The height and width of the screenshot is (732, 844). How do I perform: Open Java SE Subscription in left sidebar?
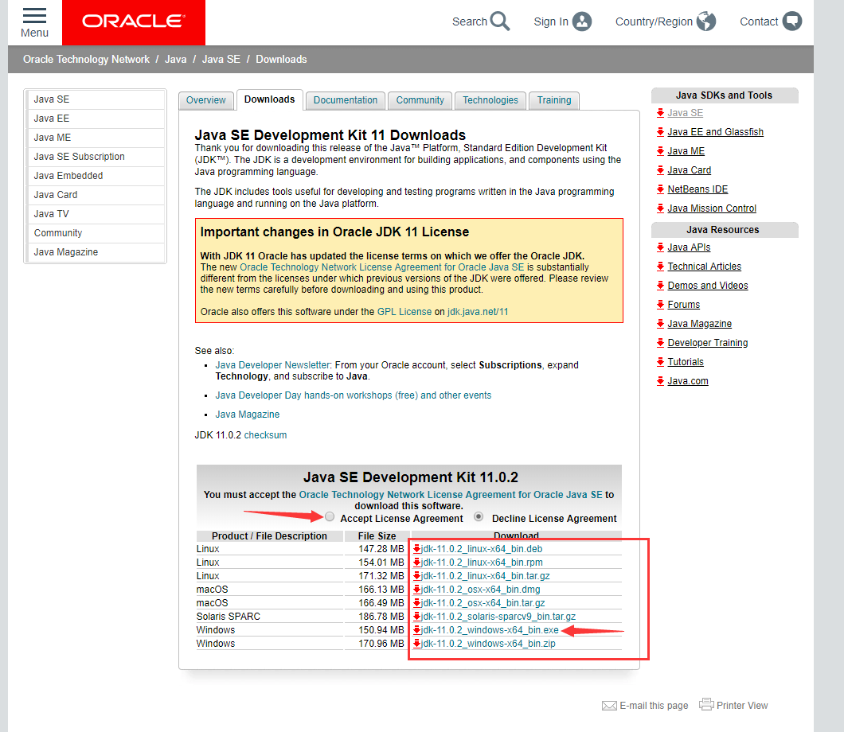point(96,157)
